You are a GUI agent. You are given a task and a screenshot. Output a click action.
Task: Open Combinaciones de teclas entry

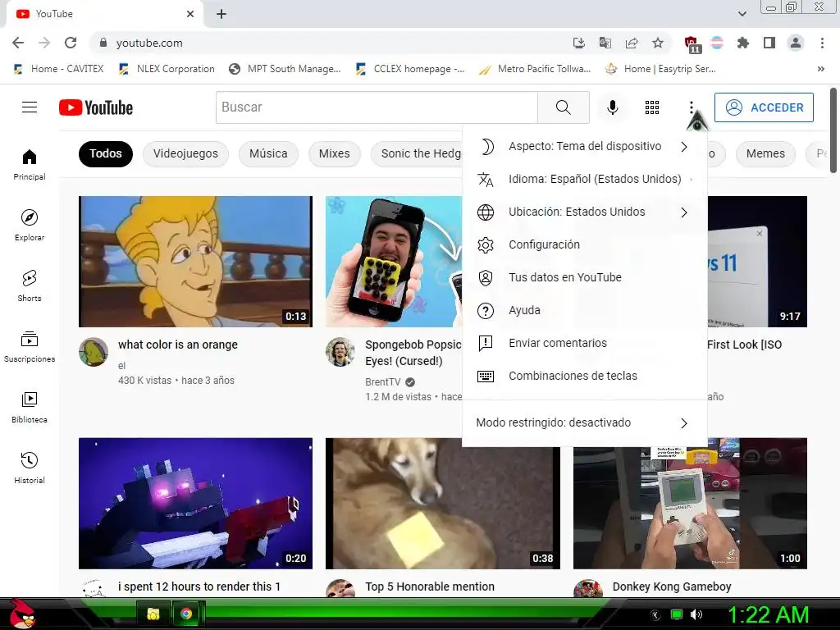[584, 376]
